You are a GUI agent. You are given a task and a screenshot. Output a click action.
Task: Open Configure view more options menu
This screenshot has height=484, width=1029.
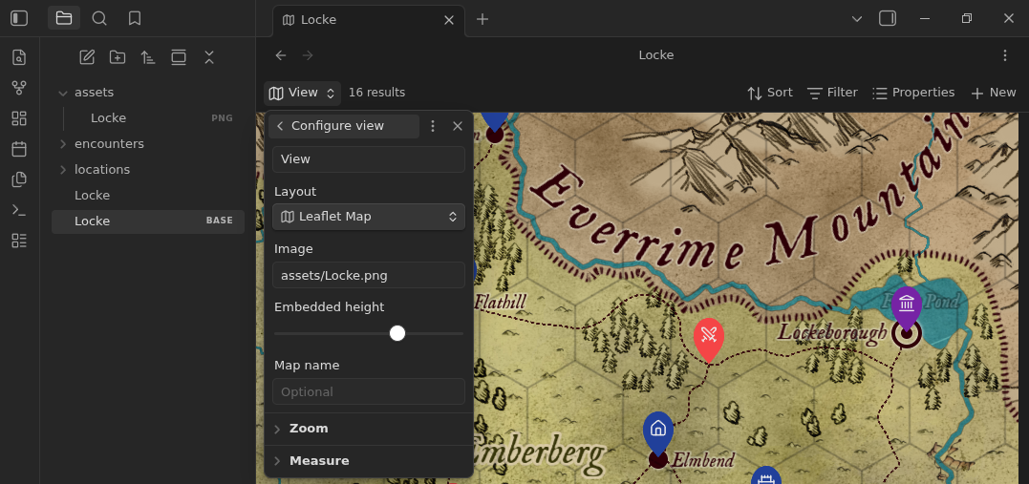click(x=433, y=126)
